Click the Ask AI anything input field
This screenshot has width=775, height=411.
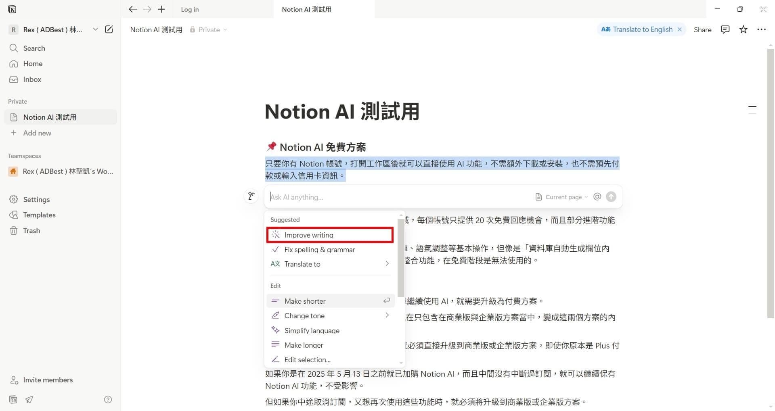click(363, 197)
